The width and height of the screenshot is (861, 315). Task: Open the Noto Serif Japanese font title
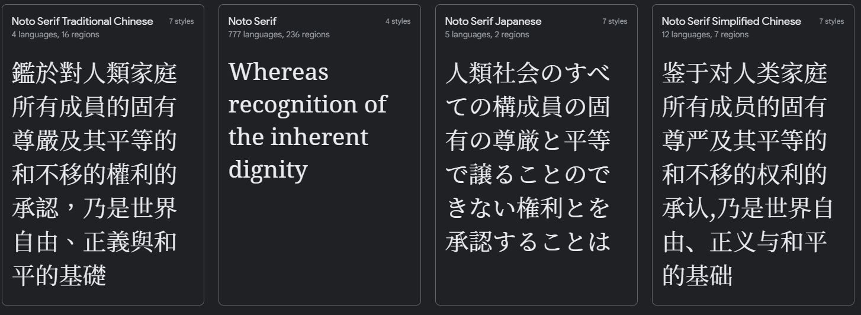(493, 21)
